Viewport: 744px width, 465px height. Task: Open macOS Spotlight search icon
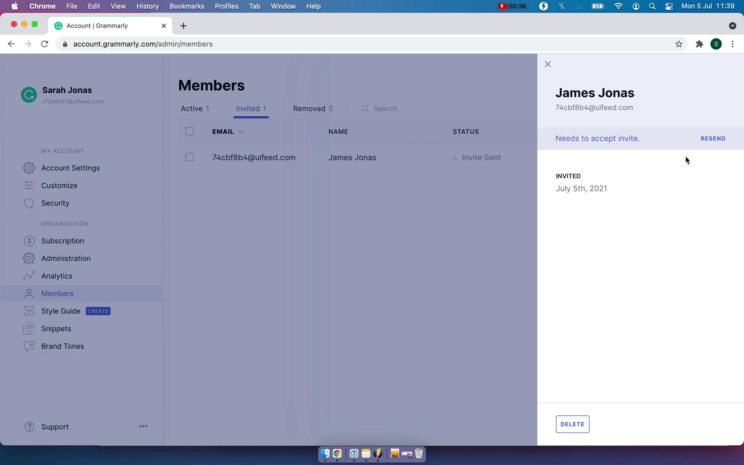pyautogui.click(x=652, y=6)
